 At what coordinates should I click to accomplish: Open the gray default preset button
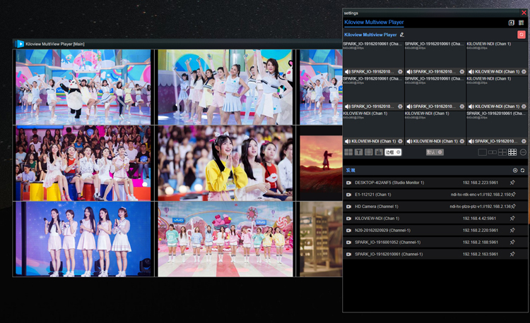click(x=435, y=152)
